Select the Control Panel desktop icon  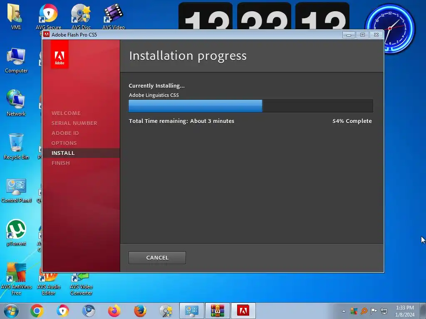pyautogui.click(x=16, y=190)
